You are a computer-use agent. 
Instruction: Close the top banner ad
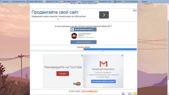coord(136,11)
